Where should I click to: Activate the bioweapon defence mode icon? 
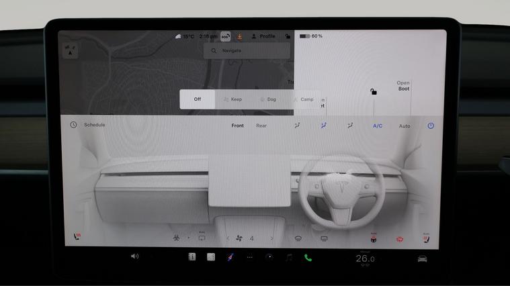tap(177, 238)
